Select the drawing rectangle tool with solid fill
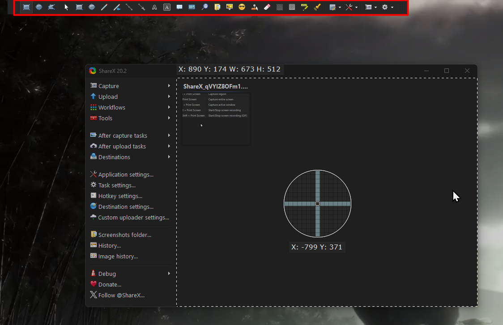The image size is (503, 325). pos(79,7)
